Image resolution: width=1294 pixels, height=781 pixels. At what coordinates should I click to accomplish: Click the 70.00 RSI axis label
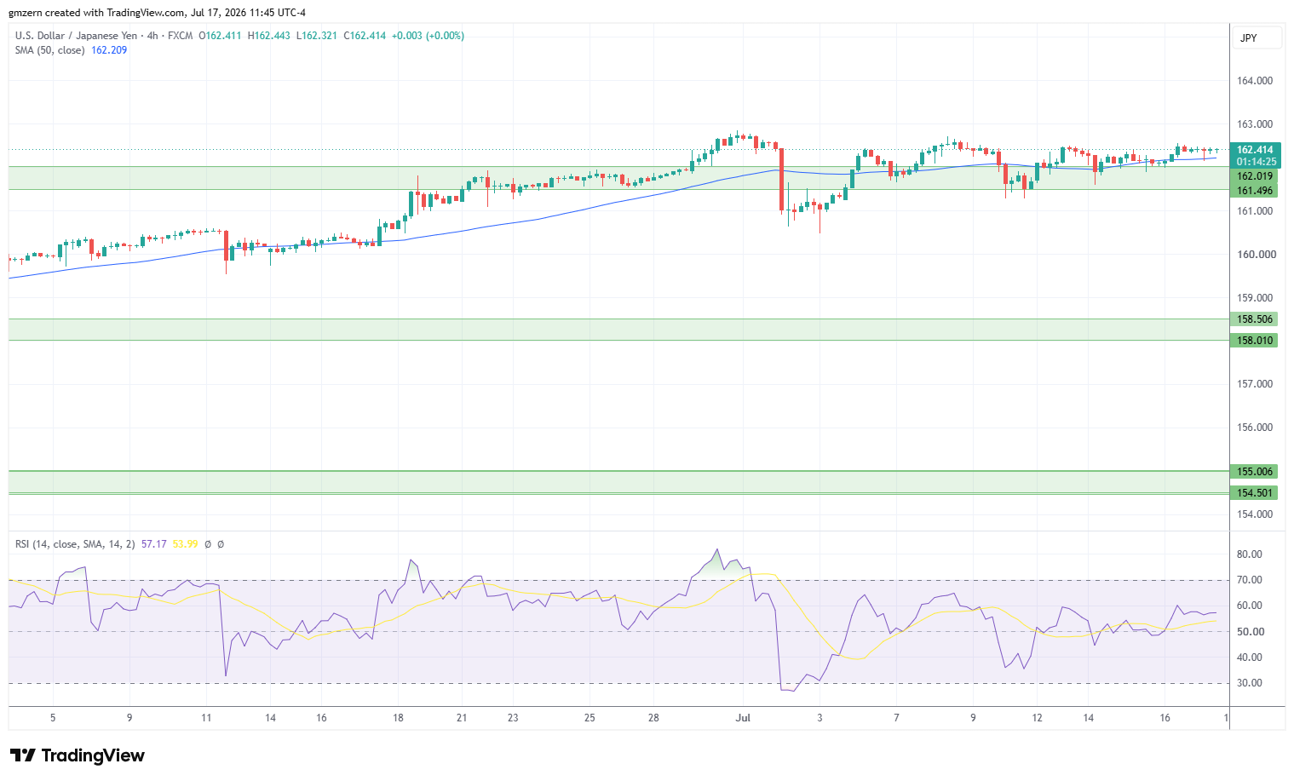(x=1250, y=580)
